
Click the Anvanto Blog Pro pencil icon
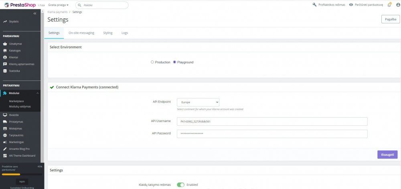click(x=5, y=149)
